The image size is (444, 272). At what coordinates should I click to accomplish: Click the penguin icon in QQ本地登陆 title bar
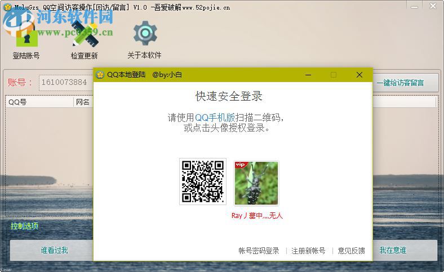coord(100,75)
